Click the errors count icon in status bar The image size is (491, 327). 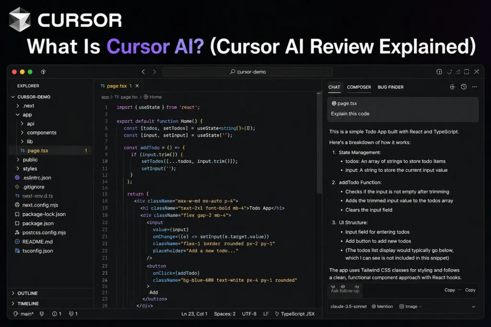pos(55,314)
